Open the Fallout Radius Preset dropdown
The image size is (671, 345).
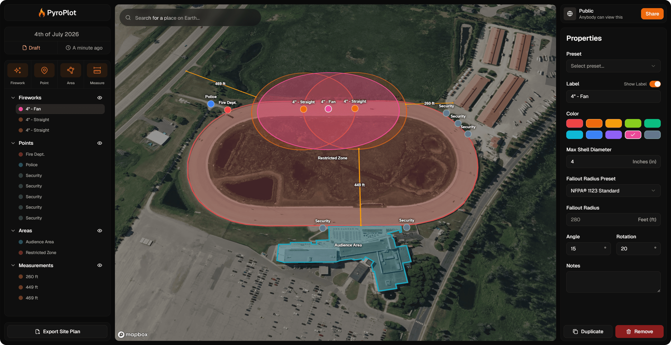click(x=613, y=191)
